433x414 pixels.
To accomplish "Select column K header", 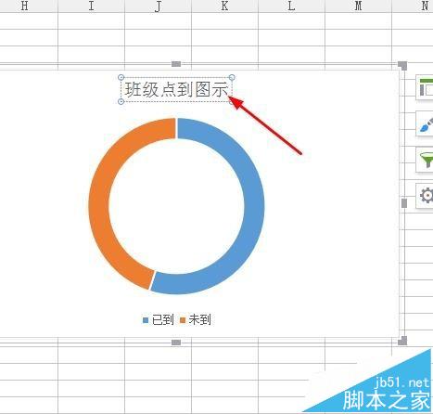I will 224,6.
